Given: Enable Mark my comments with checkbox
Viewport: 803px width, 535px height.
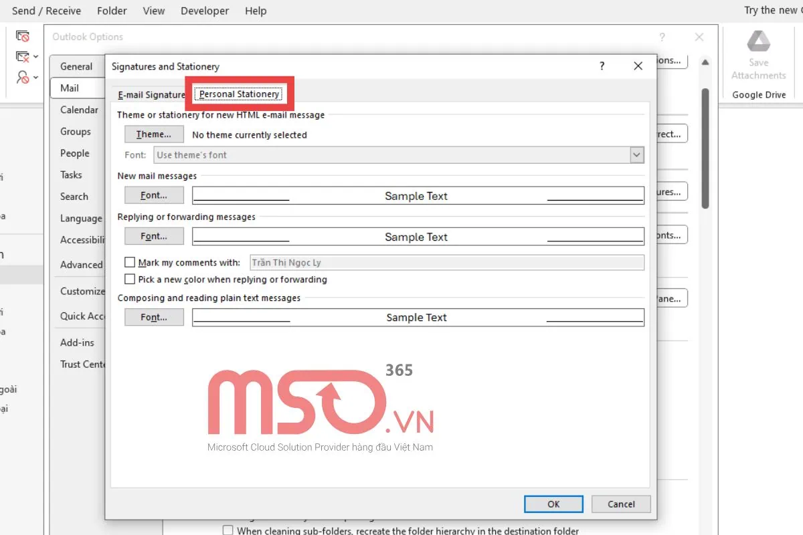Looking at the screenshot, I should (x=130, y=263).
